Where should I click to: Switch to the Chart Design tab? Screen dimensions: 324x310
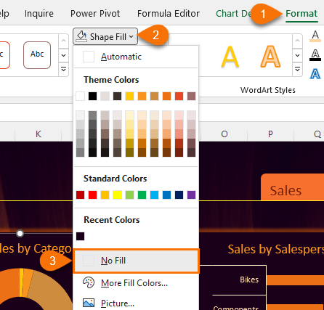234,14
